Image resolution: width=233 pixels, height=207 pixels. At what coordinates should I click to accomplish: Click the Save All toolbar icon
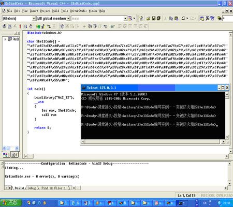pyautogui.click(x=158, y=18)
